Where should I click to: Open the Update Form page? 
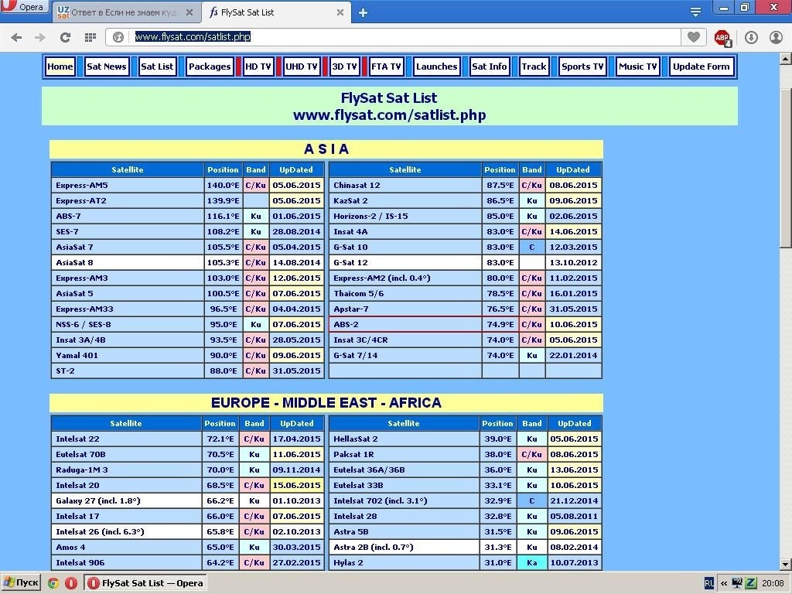tap(701, 67)
